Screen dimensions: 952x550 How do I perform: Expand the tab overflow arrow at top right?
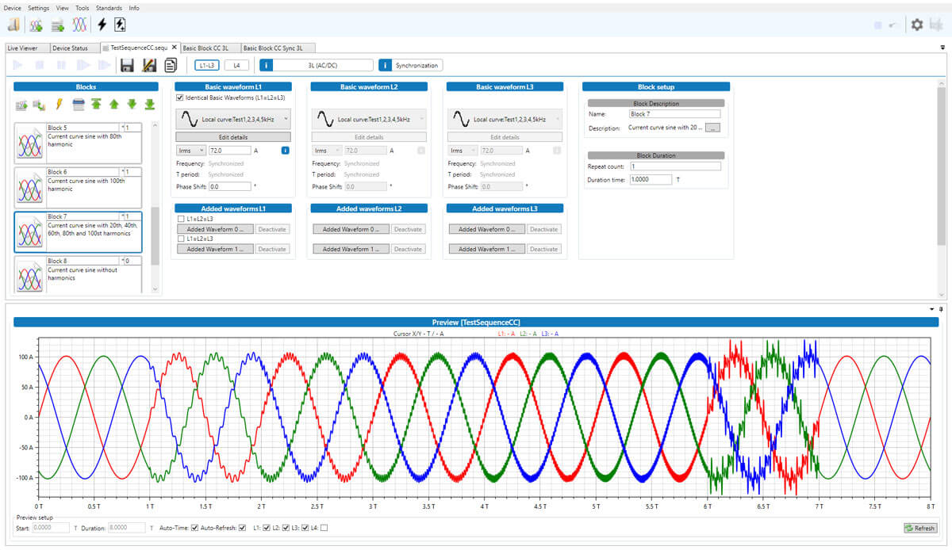click(x=942, y=48)
